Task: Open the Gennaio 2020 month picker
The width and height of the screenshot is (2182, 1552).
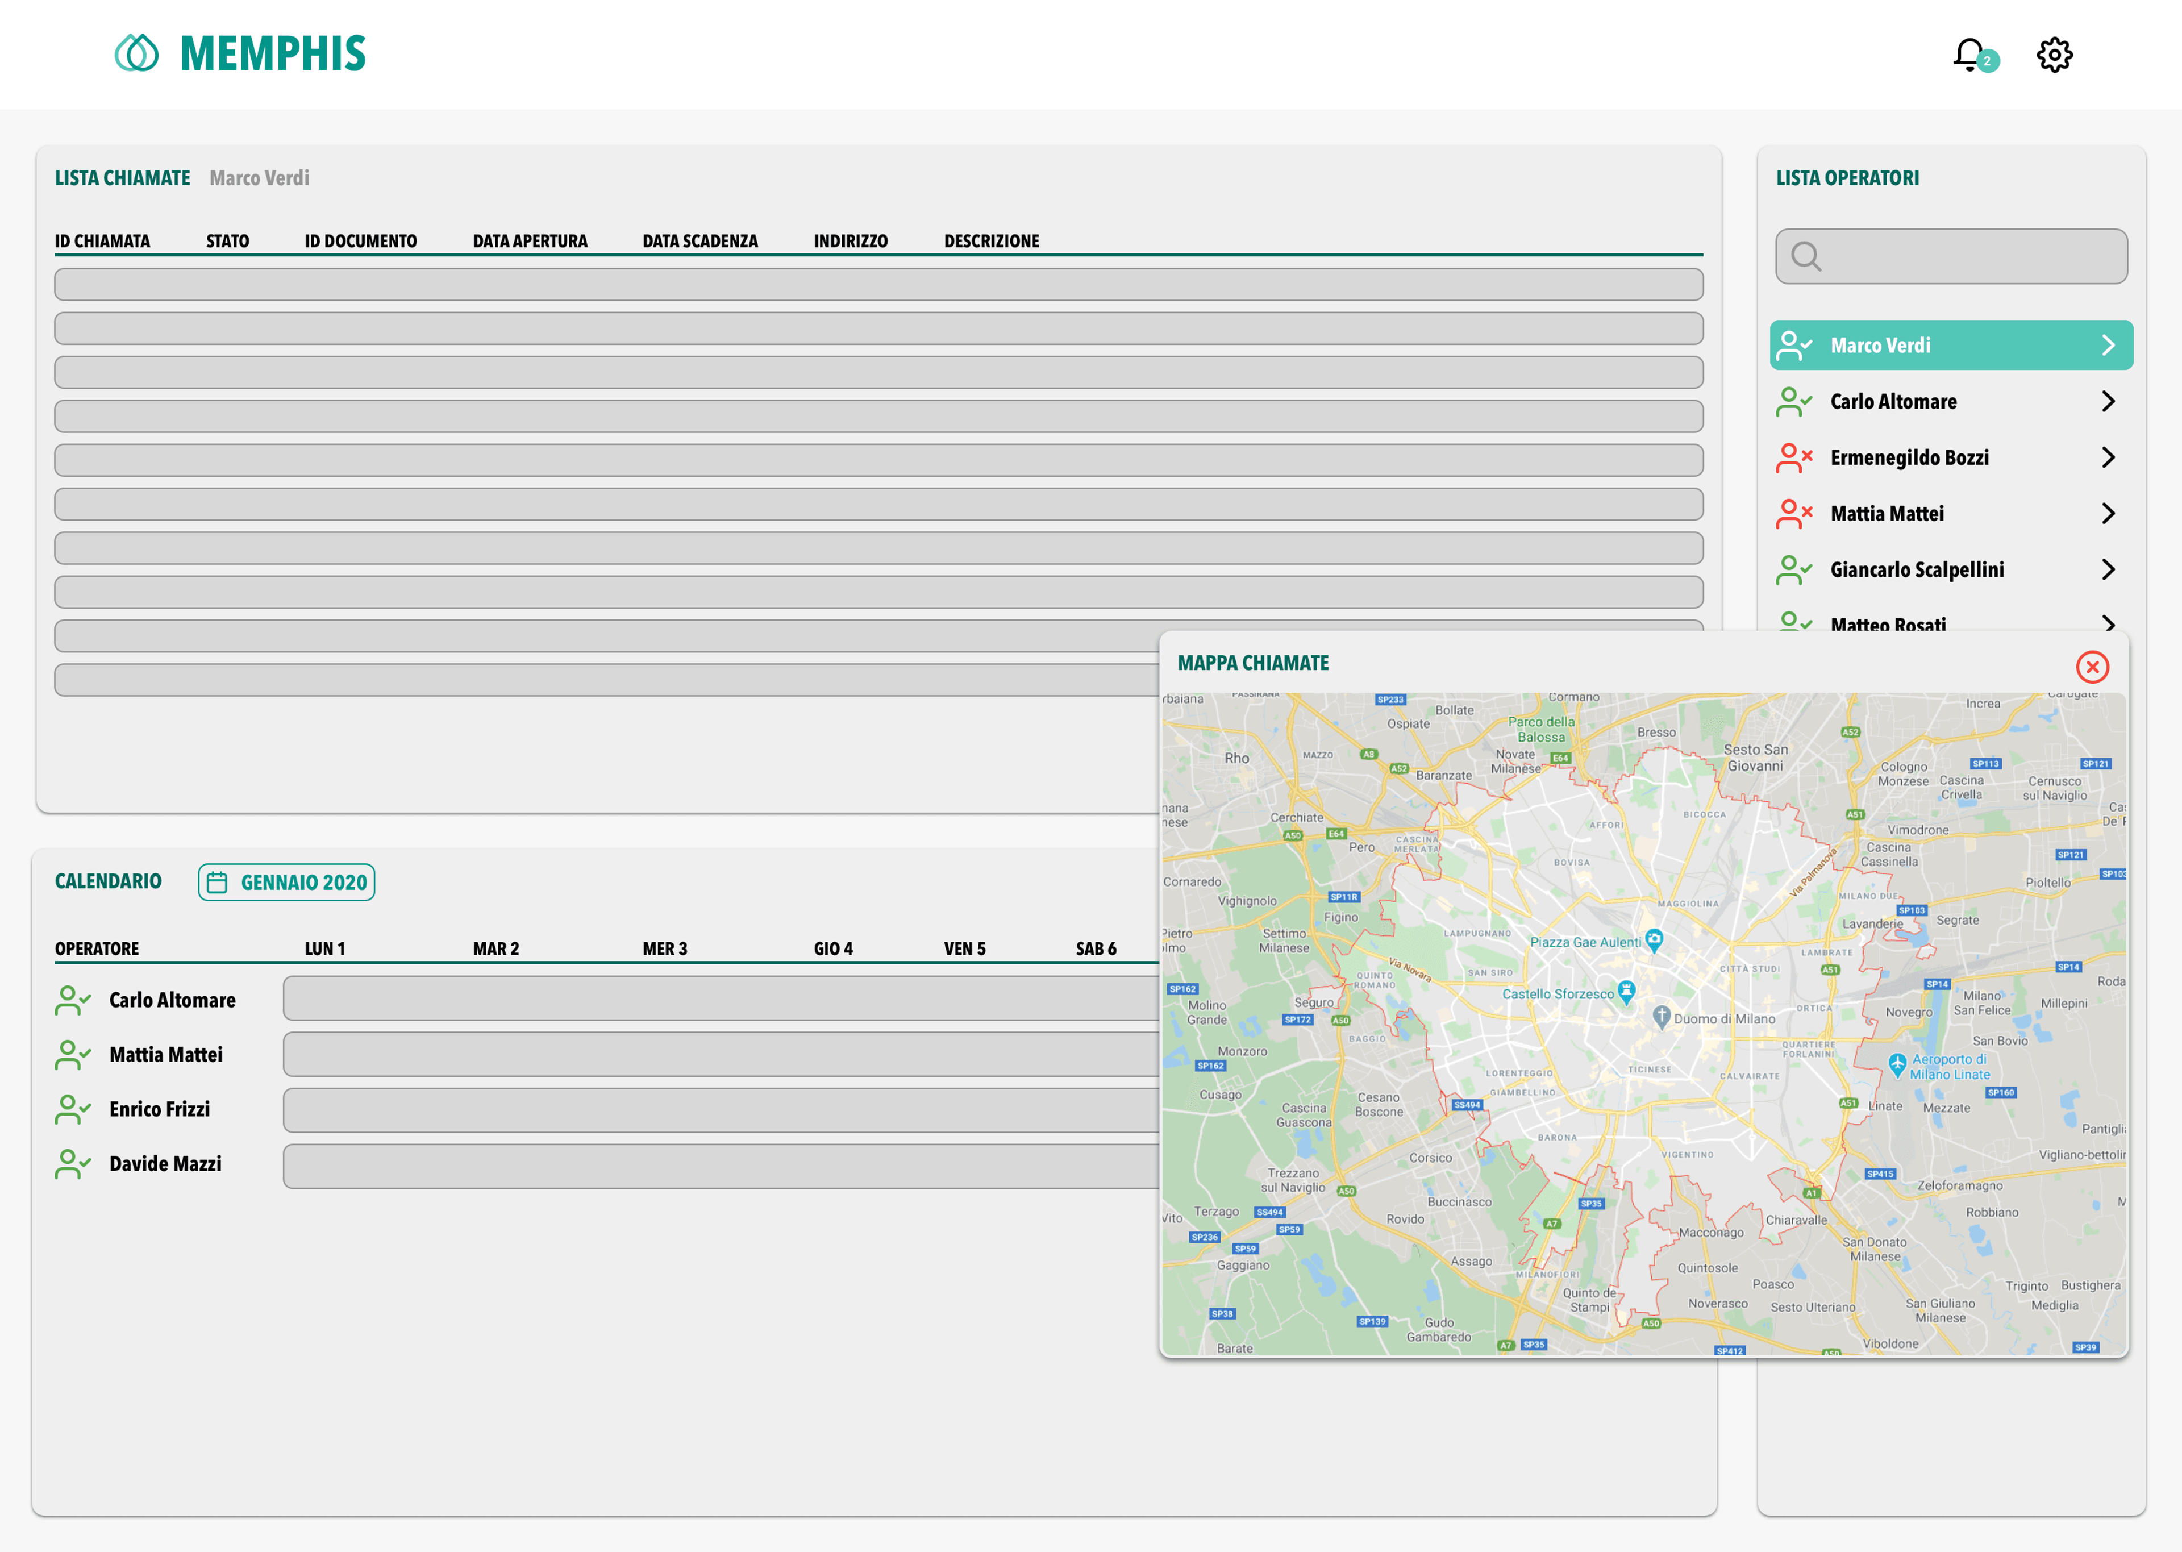Action: [286, 882]
